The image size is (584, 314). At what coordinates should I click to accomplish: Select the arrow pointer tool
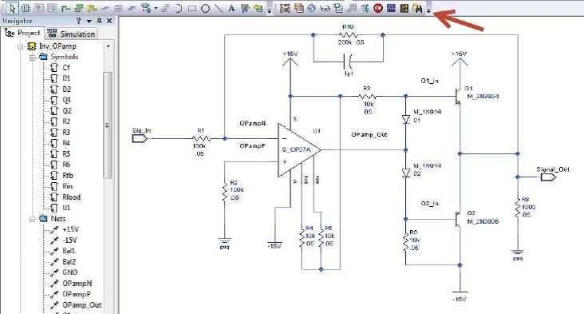pyautogui.click(x=12, y=8)
